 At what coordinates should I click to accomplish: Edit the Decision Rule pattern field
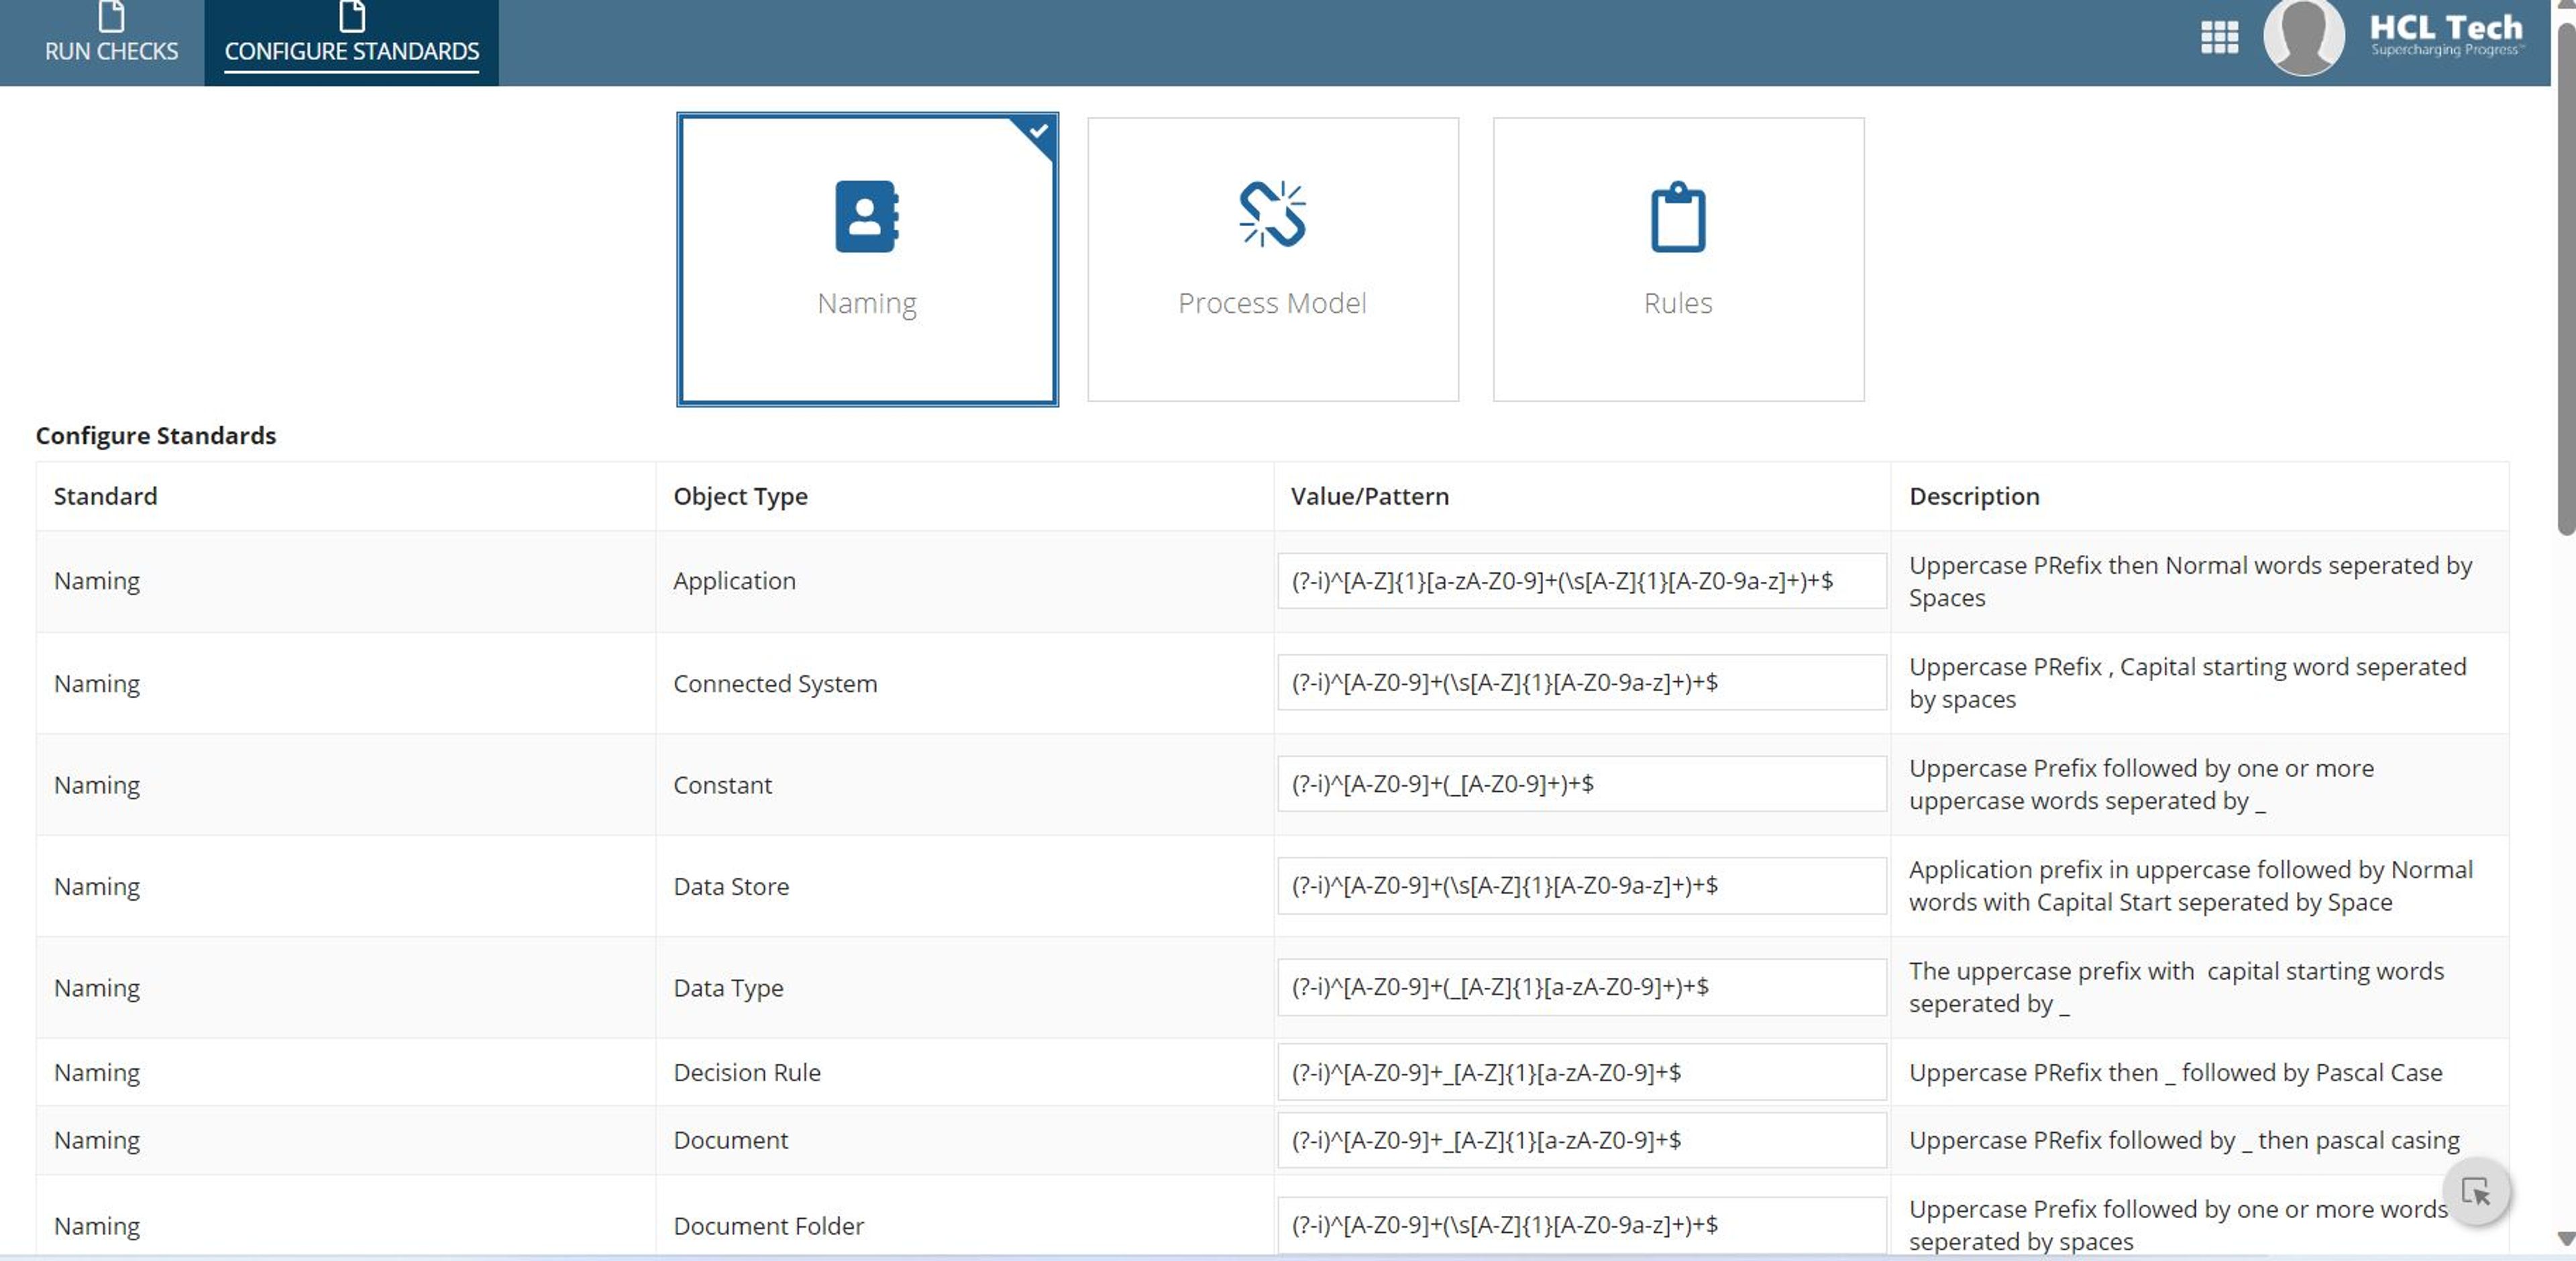pos(1581,1072)
